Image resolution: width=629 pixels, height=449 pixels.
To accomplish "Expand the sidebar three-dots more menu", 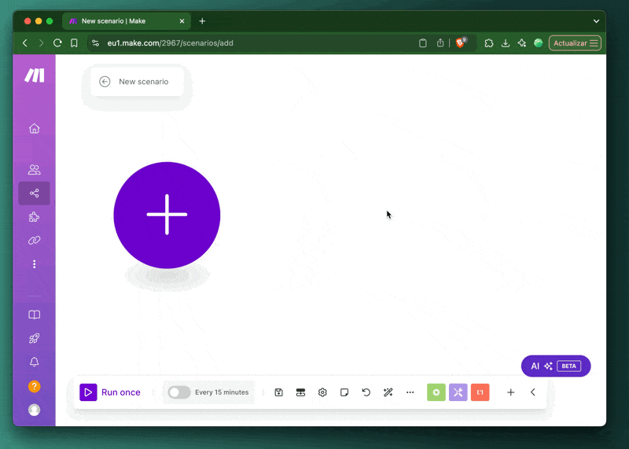I will coord(34,264).
